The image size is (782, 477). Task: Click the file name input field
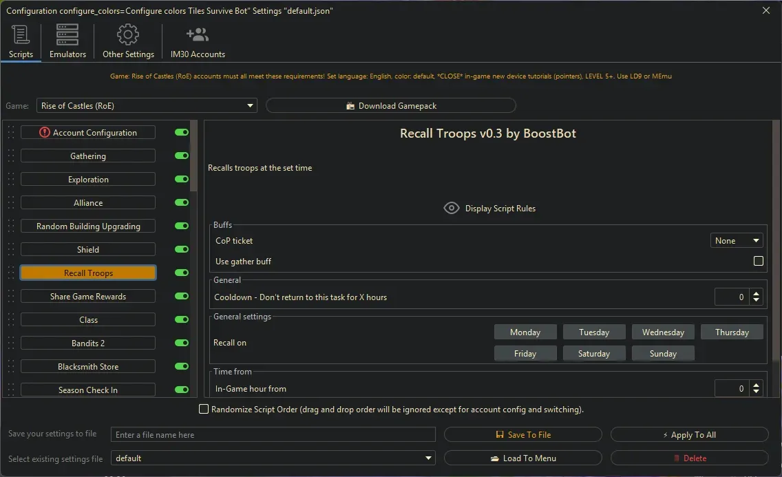coord(273,434)
